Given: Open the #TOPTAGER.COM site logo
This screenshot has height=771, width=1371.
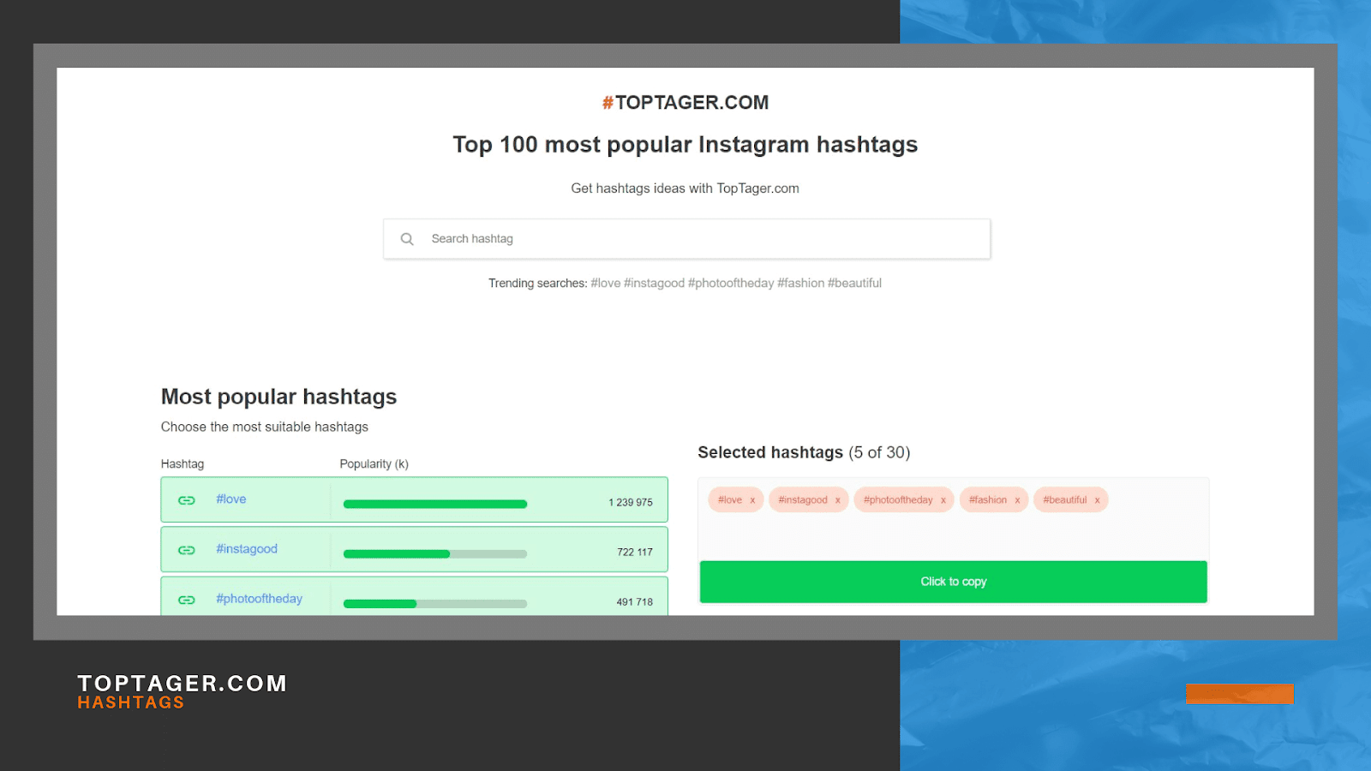Looking at the screenshot, I should [685, 103].
